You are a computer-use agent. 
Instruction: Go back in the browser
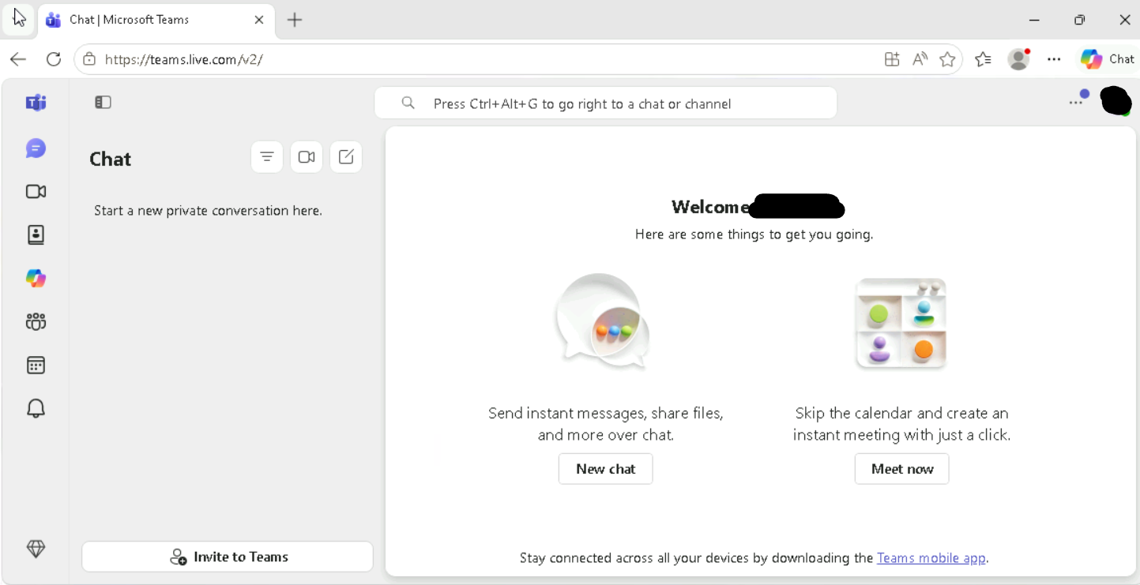click(18, 59)
